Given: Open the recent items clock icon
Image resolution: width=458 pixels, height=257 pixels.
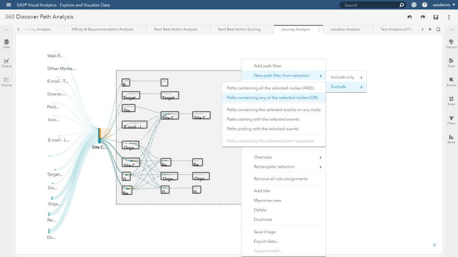Looking at the screenshot, I should click(x=414, y=5).
